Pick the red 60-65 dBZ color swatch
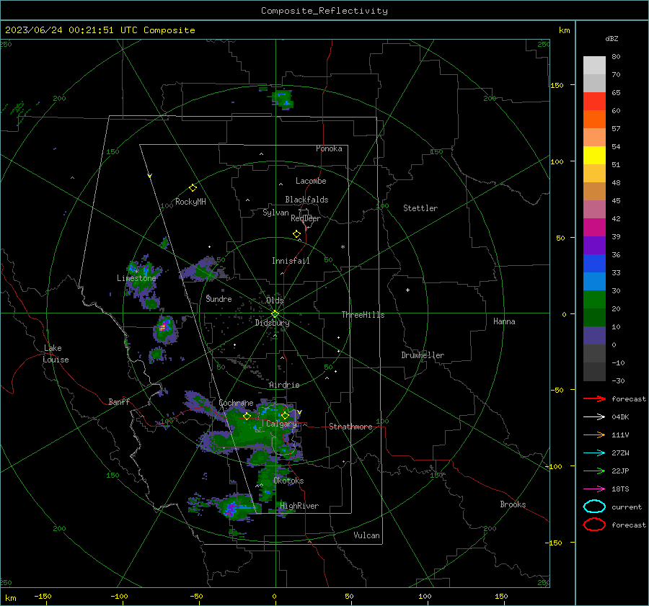The width and height of the screenshot is (649, 606). click(594, 102)
